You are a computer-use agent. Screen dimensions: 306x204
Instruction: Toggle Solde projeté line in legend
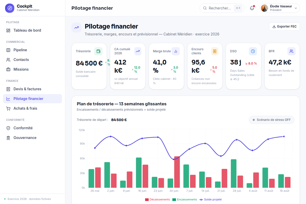point(211,199)
